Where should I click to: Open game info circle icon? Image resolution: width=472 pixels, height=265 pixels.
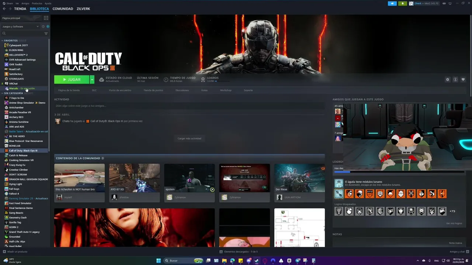[x=455, y=79]
